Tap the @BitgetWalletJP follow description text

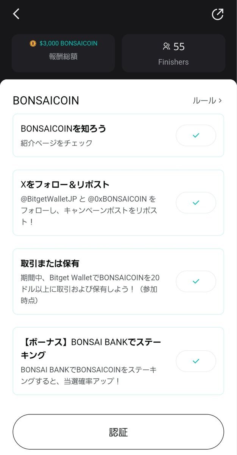pos(89,210)
